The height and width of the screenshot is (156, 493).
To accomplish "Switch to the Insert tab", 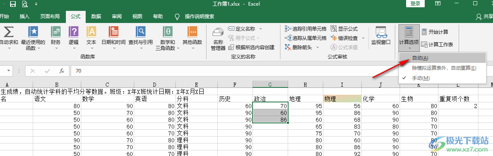I will (x=25, y=17).
